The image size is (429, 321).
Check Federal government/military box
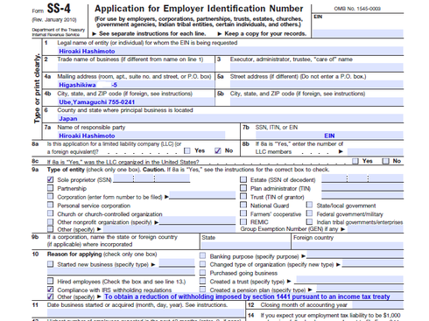click(309, 213)
